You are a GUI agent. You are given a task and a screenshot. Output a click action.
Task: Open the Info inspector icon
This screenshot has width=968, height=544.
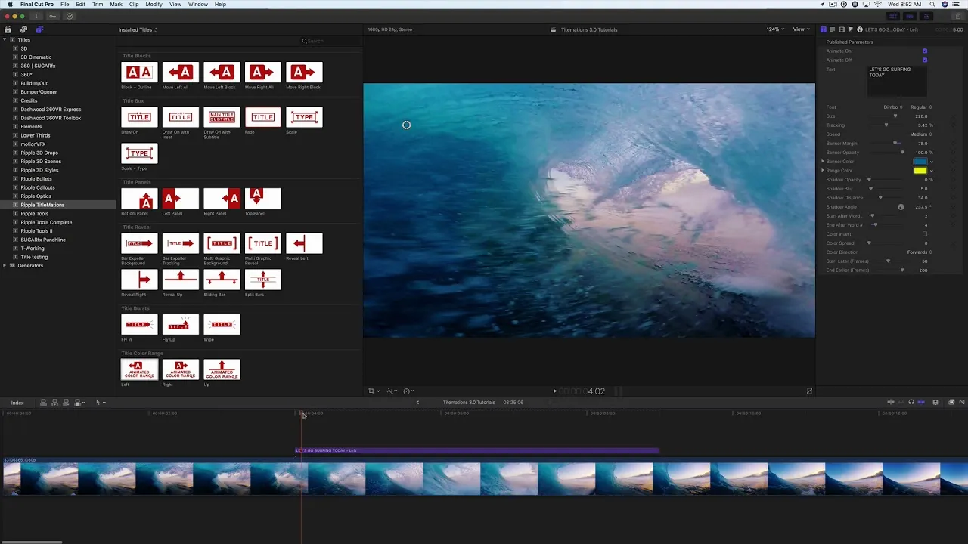click(859, 29)
